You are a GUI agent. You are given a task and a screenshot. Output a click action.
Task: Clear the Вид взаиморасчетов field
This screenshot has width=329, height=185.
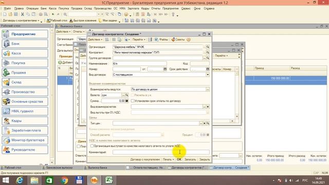[208, 107]
